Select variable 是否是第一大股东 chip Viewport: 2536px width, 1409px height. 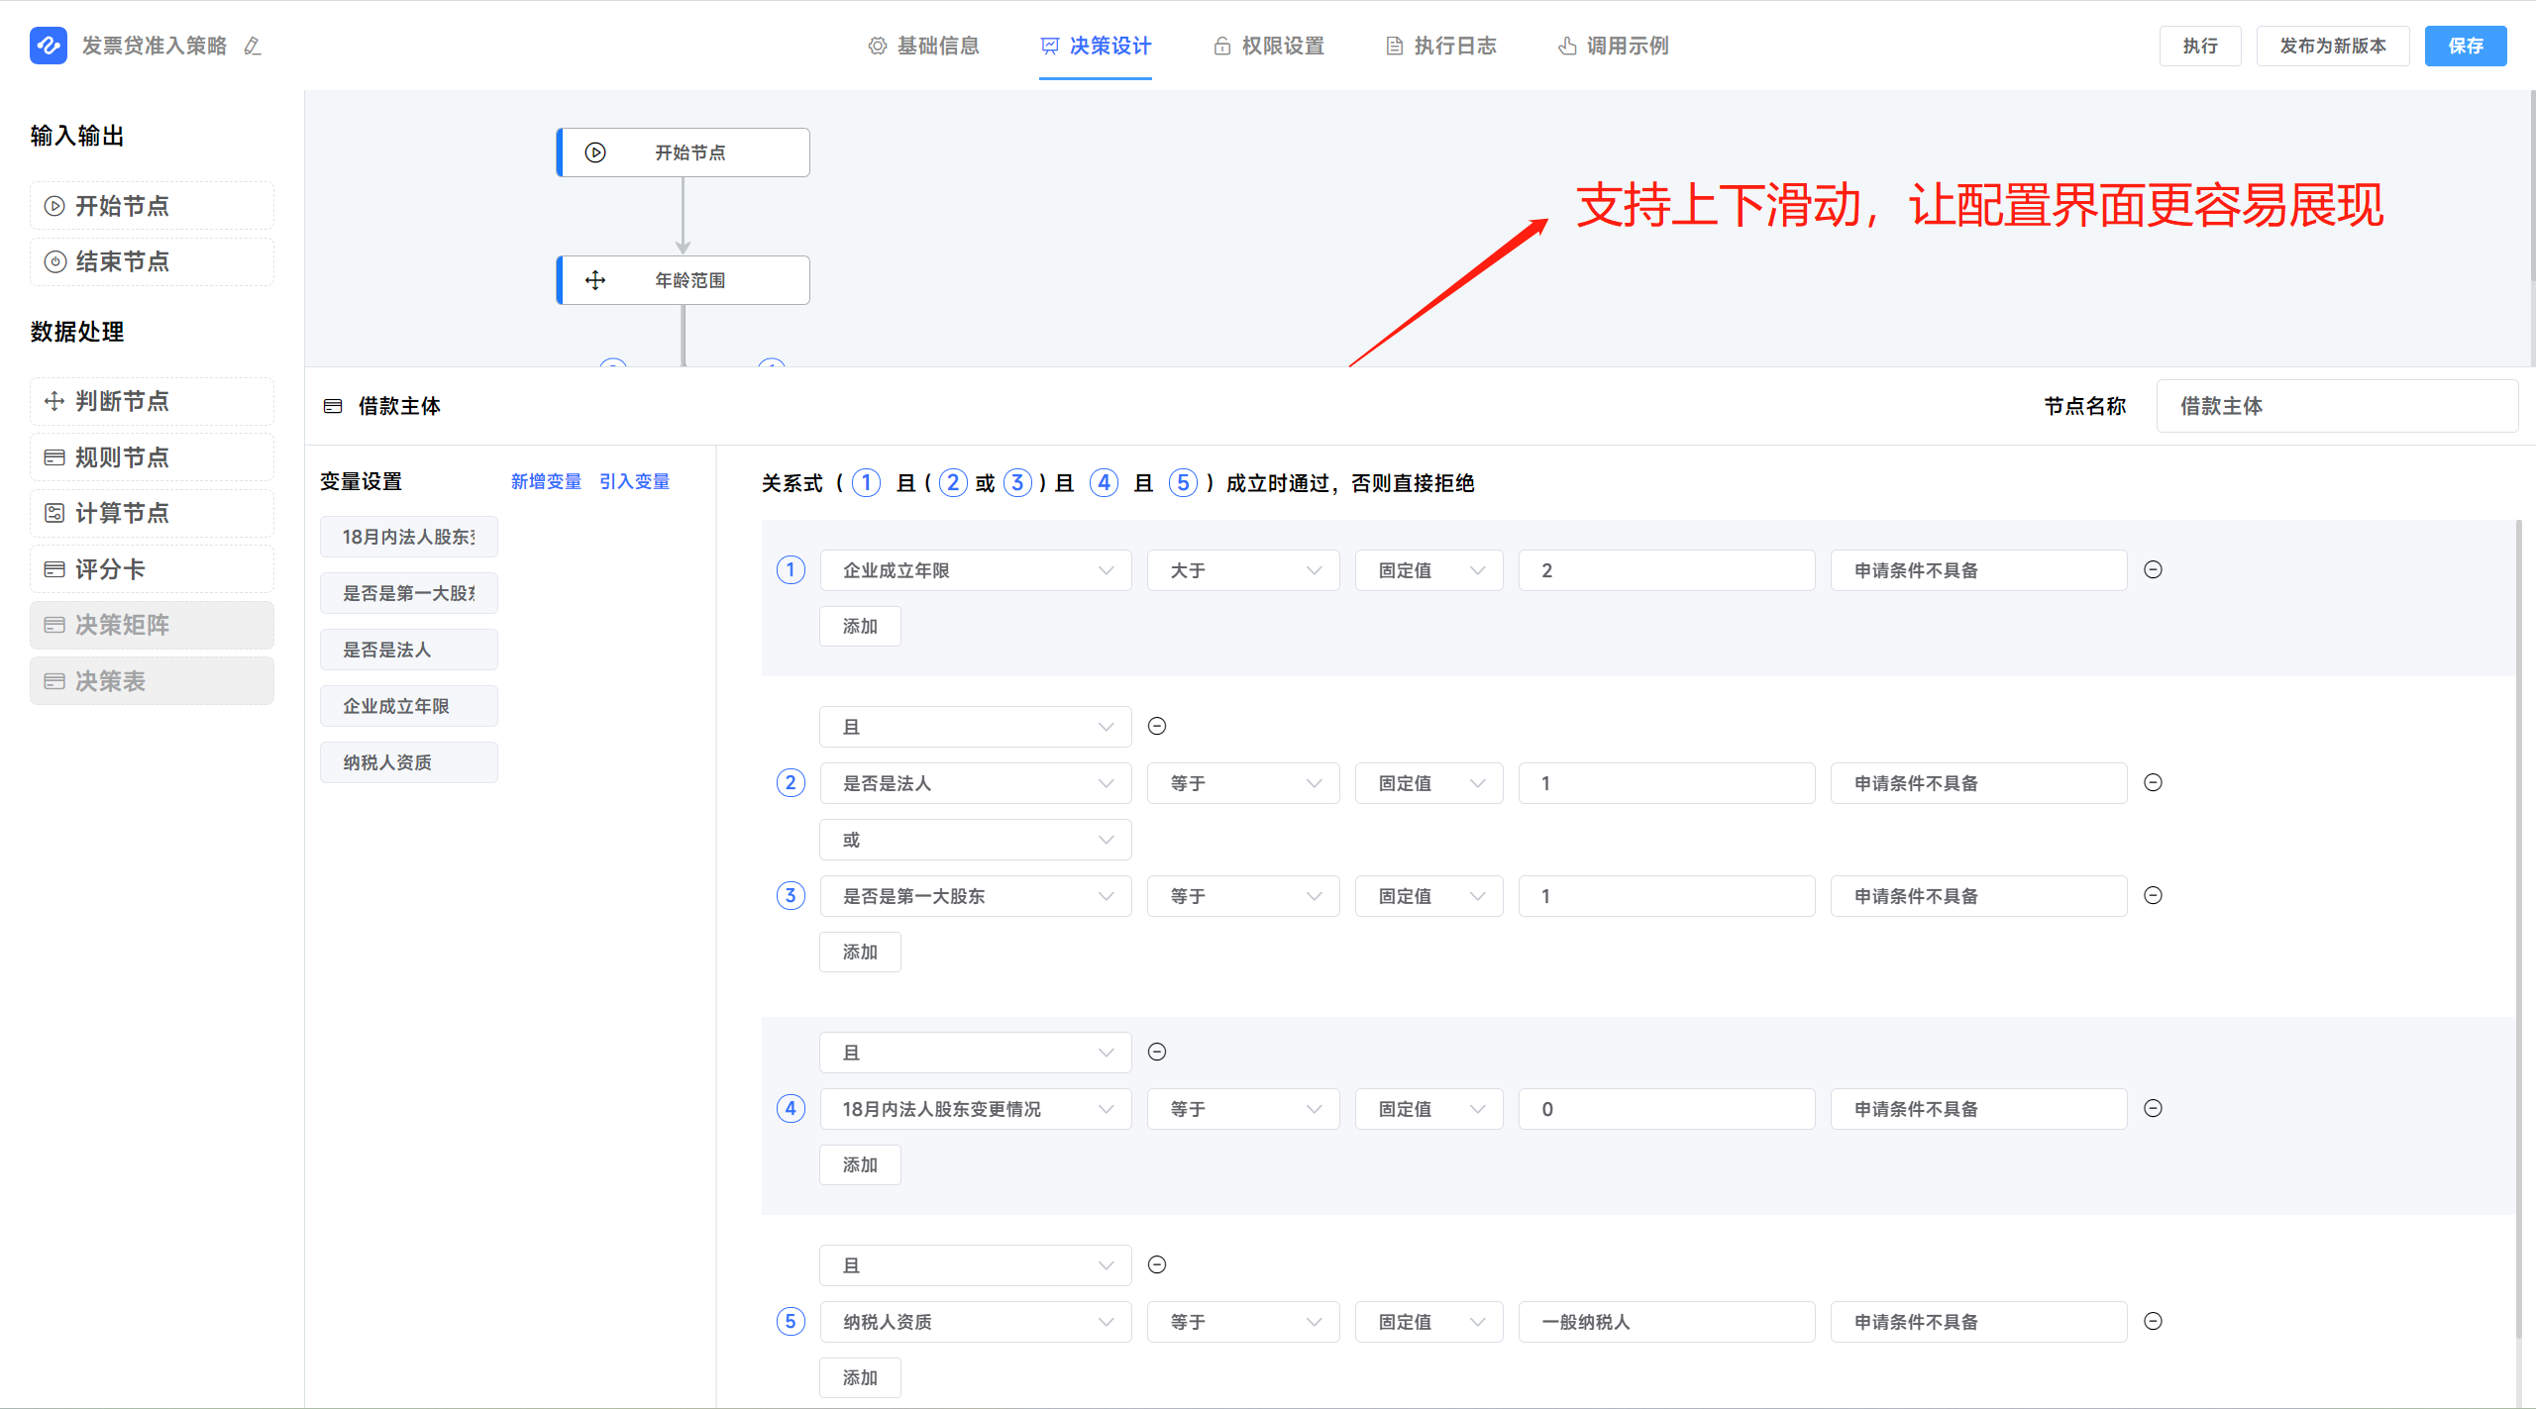[409, 593]
